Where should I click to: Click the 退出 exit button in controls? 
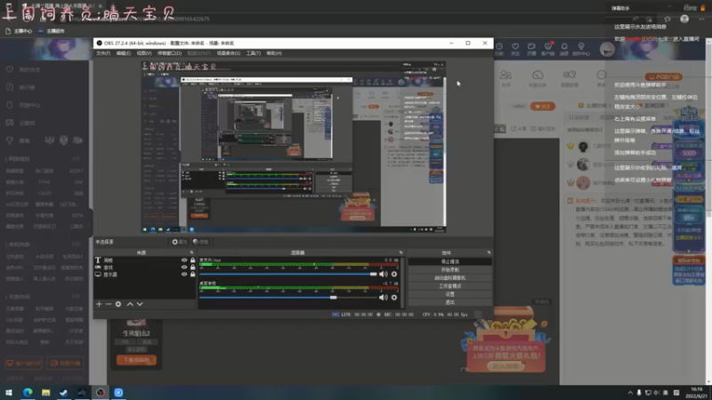click(450, 302)
